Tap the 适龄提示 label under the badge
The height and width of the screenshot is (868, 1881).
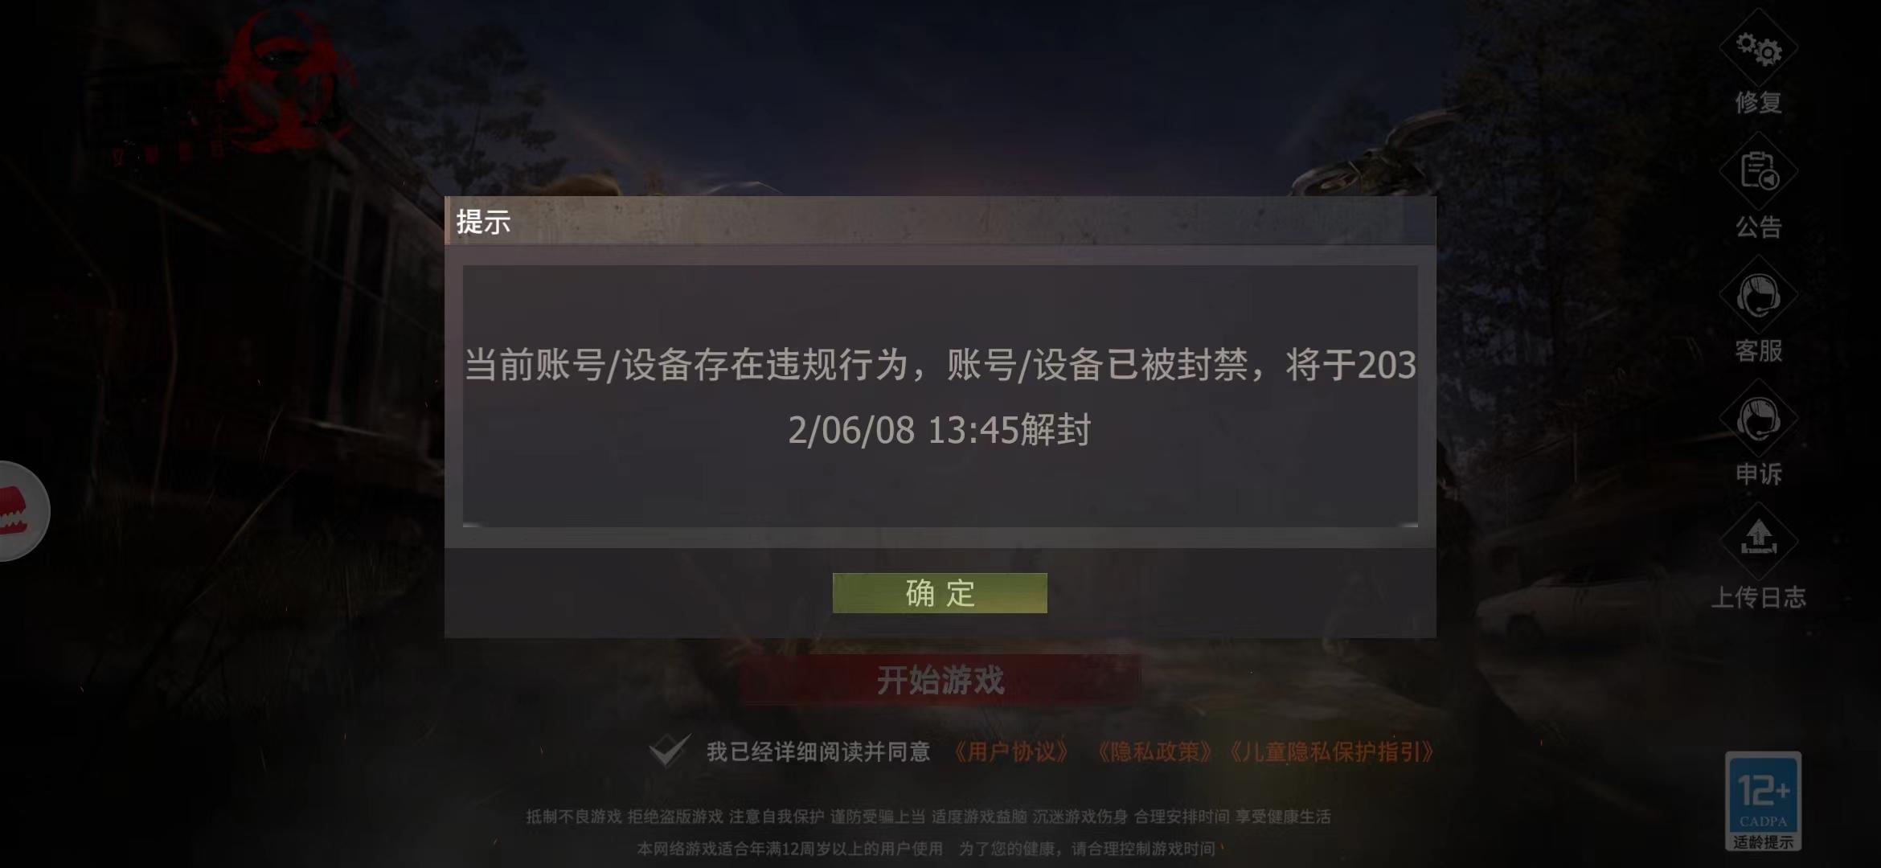[1763, 842]
